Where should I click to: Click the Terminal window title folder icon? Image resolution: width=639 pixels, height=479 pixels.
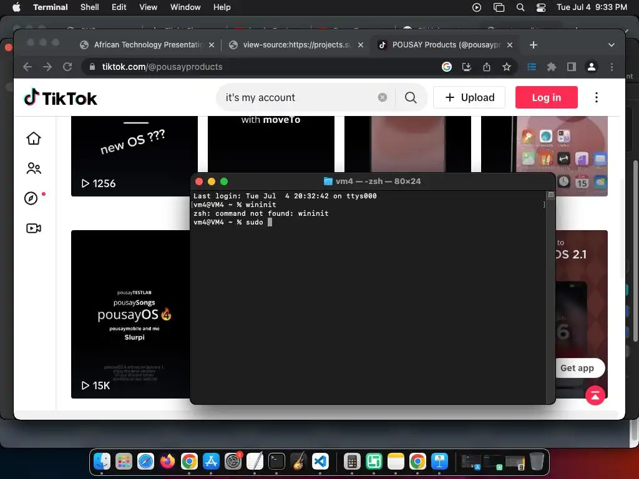[328, 181]
